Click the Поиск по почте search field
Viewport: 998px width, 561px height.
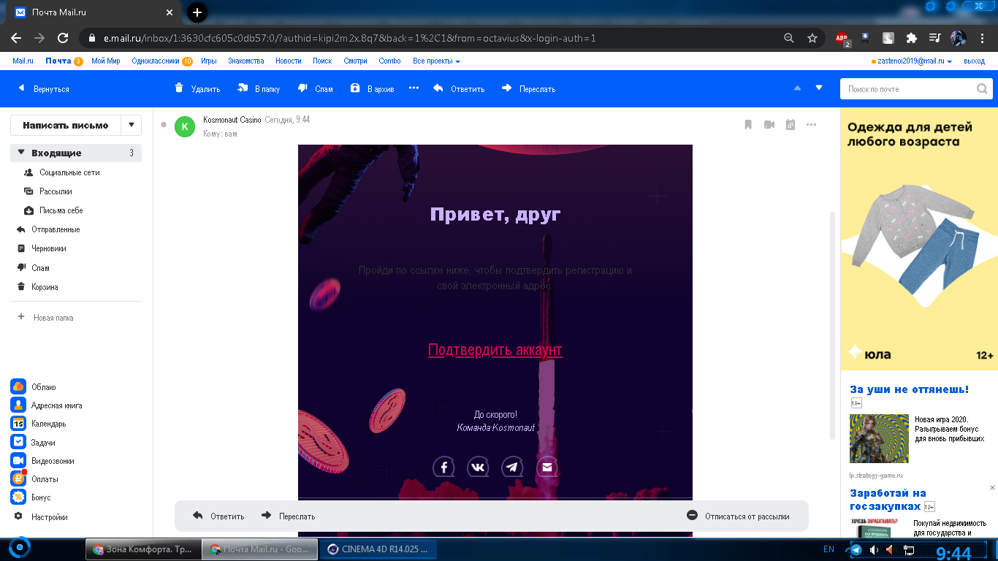[910, 89]
